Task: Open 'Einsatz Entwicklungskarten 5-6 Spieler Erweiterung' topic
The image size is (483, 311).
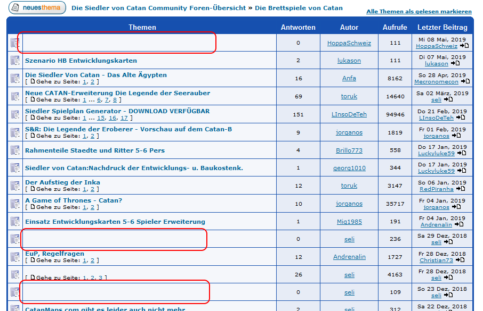Action: [115, 222]
